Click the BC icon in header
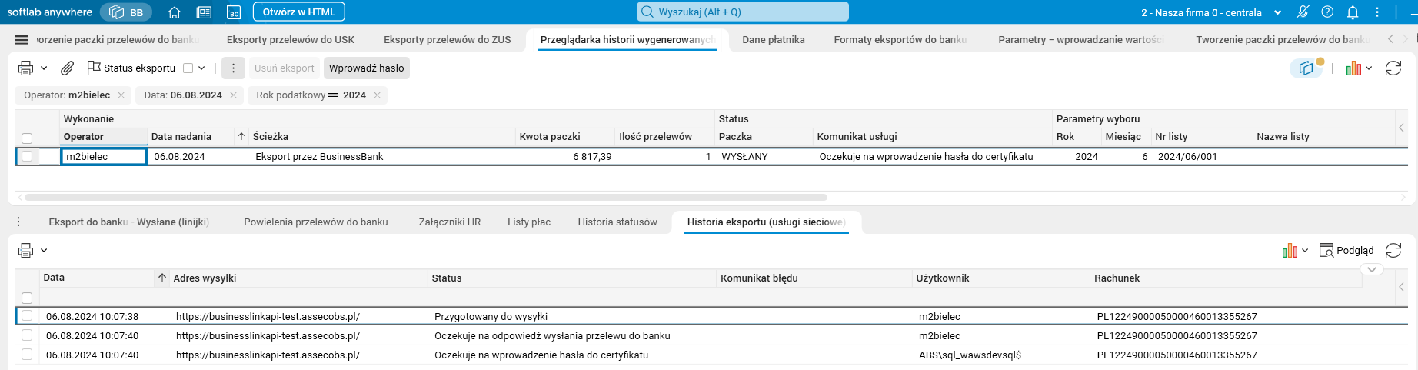Image resolution: width=1418 pixels, height=370 pixels. (234, 12)
